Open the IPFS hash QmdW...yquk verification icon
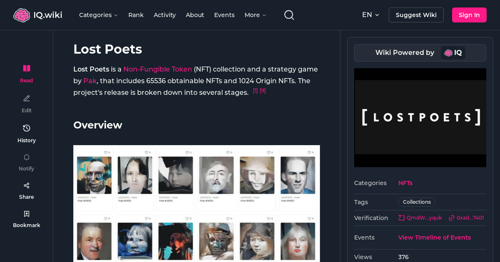The width and height of the screenshot is (500, 262). coord(401,218)
